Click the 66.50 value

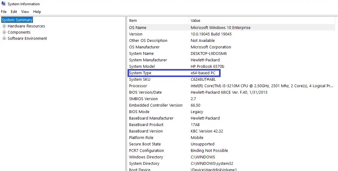pos(196,105)
